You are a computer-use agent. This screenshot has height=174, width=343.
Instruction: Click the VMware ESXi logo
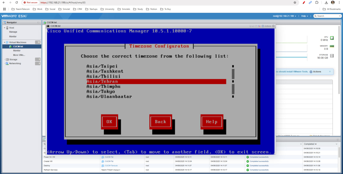pyautogui.click(x=14, y=16)
